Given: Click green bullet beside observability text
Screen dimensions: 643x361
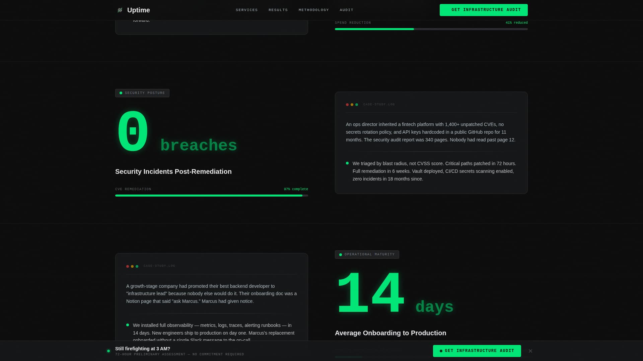Looking at the screenshot, I should (x=128, y=325).
